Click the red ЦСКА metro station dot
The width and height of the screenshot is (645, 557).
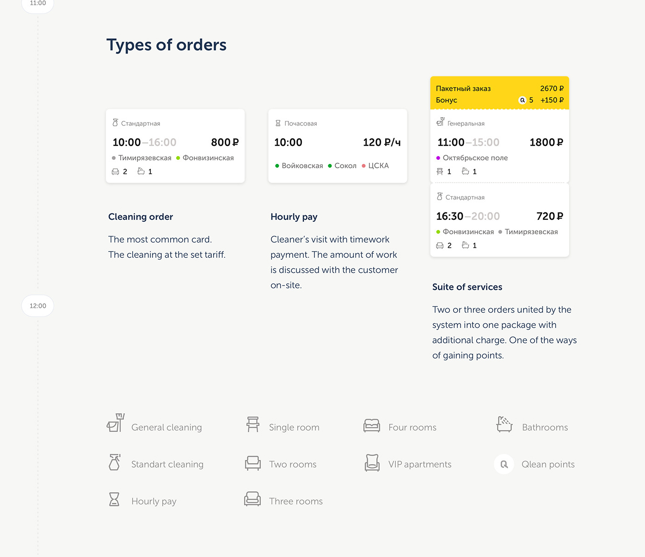pos(364,166)
